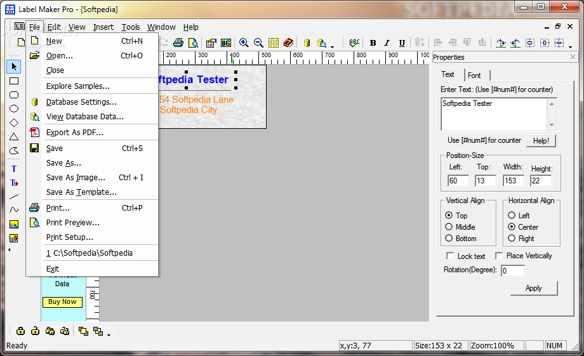Select Center horizontal align radio button
Image resolution: width=584 pixels, height=356 pixels.
(512, 227)
